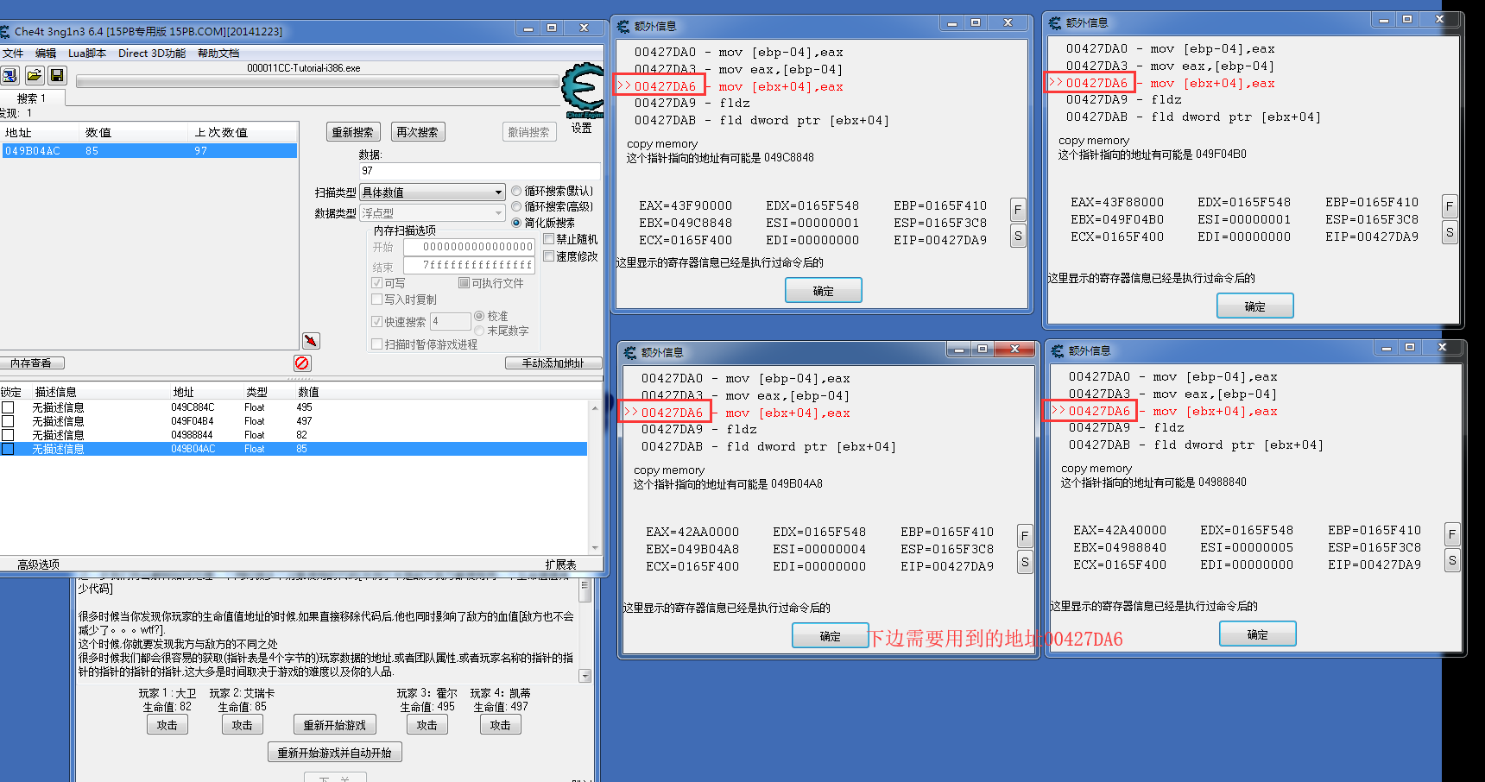The image size is (1485, 782).
Task: Click the floppy disk save icon
Action: point(57,76)
